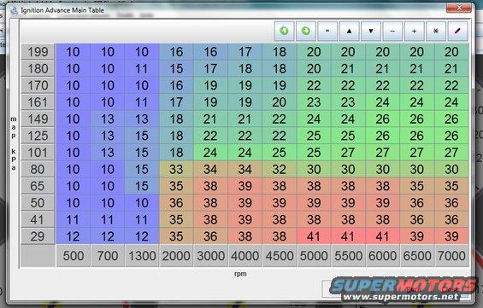Image resolution: width=483 pixels, height=308 pixels.
Task: Click the green redo arrow button
Action: pos(305,31)
